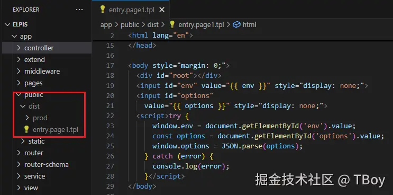Click the public breadcrumb segment
Image resolution: width=393 pixels, height=195 pixels.
(x=130, y=24)
